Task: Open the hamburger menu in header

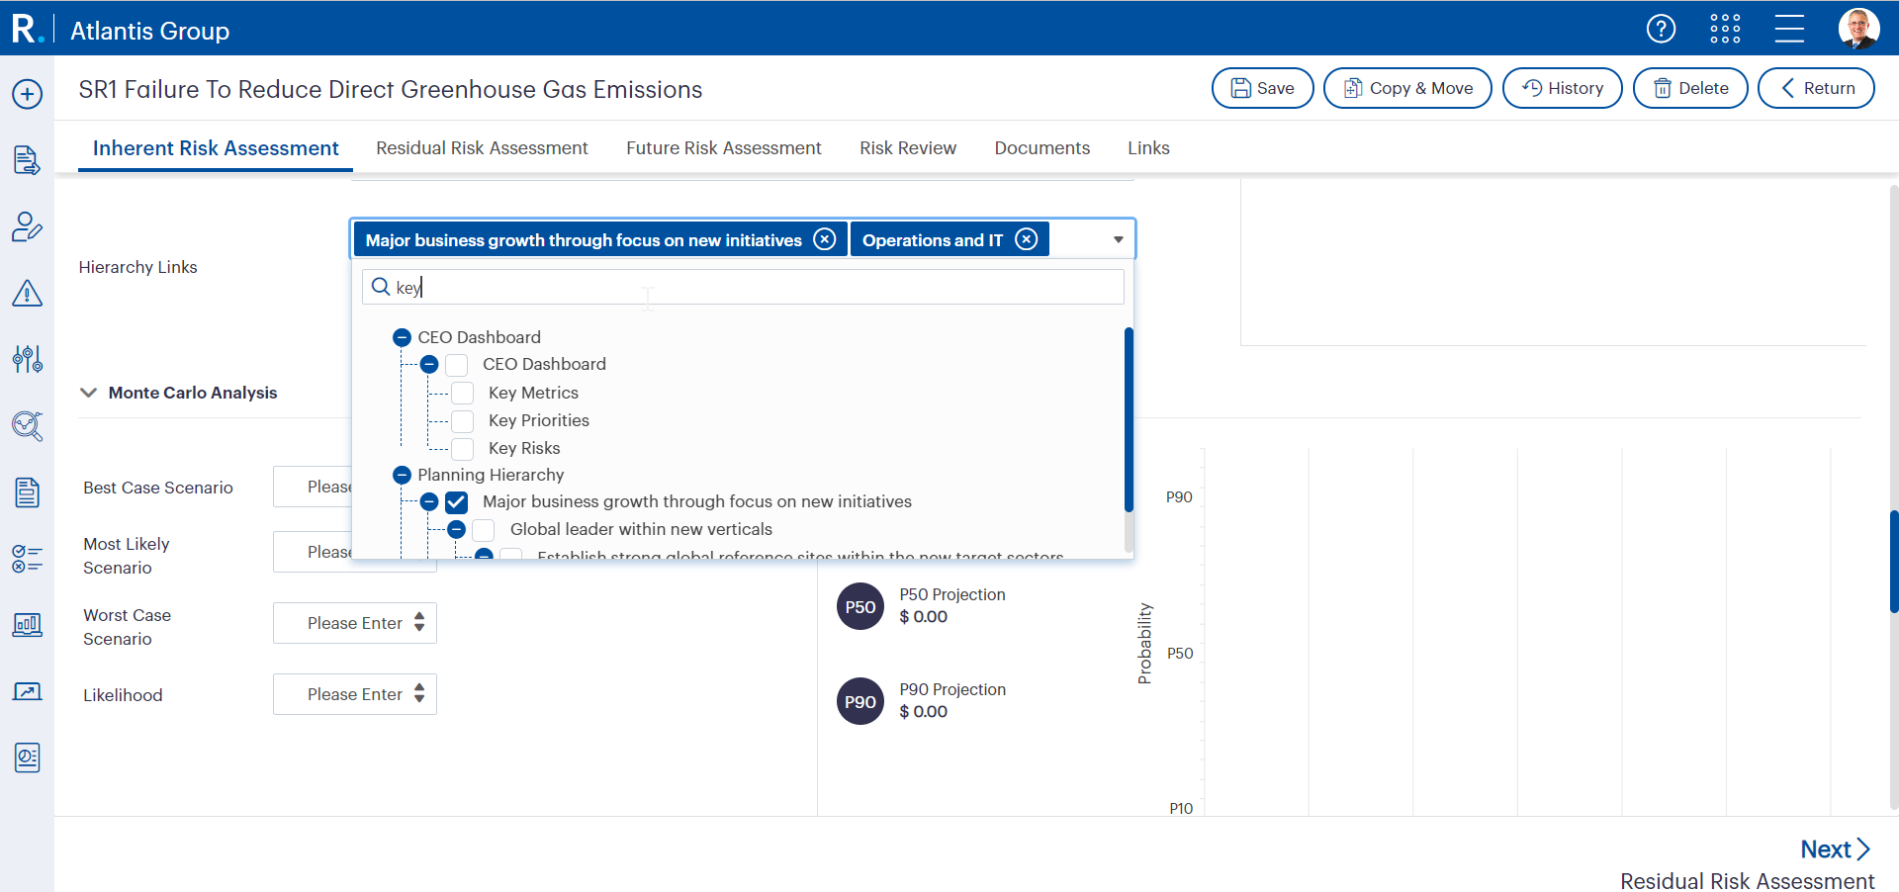Action: click(1789, 29)
